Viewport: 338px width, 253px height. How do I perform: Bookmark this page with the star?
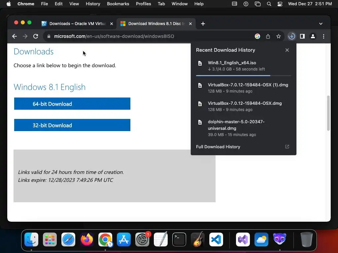coord(279,36)
